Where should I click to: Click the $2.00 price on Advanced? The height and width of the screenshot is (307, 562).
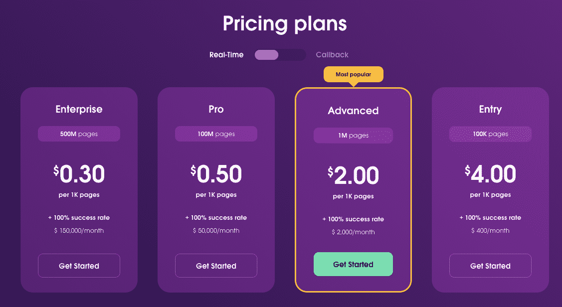point(353,175)
